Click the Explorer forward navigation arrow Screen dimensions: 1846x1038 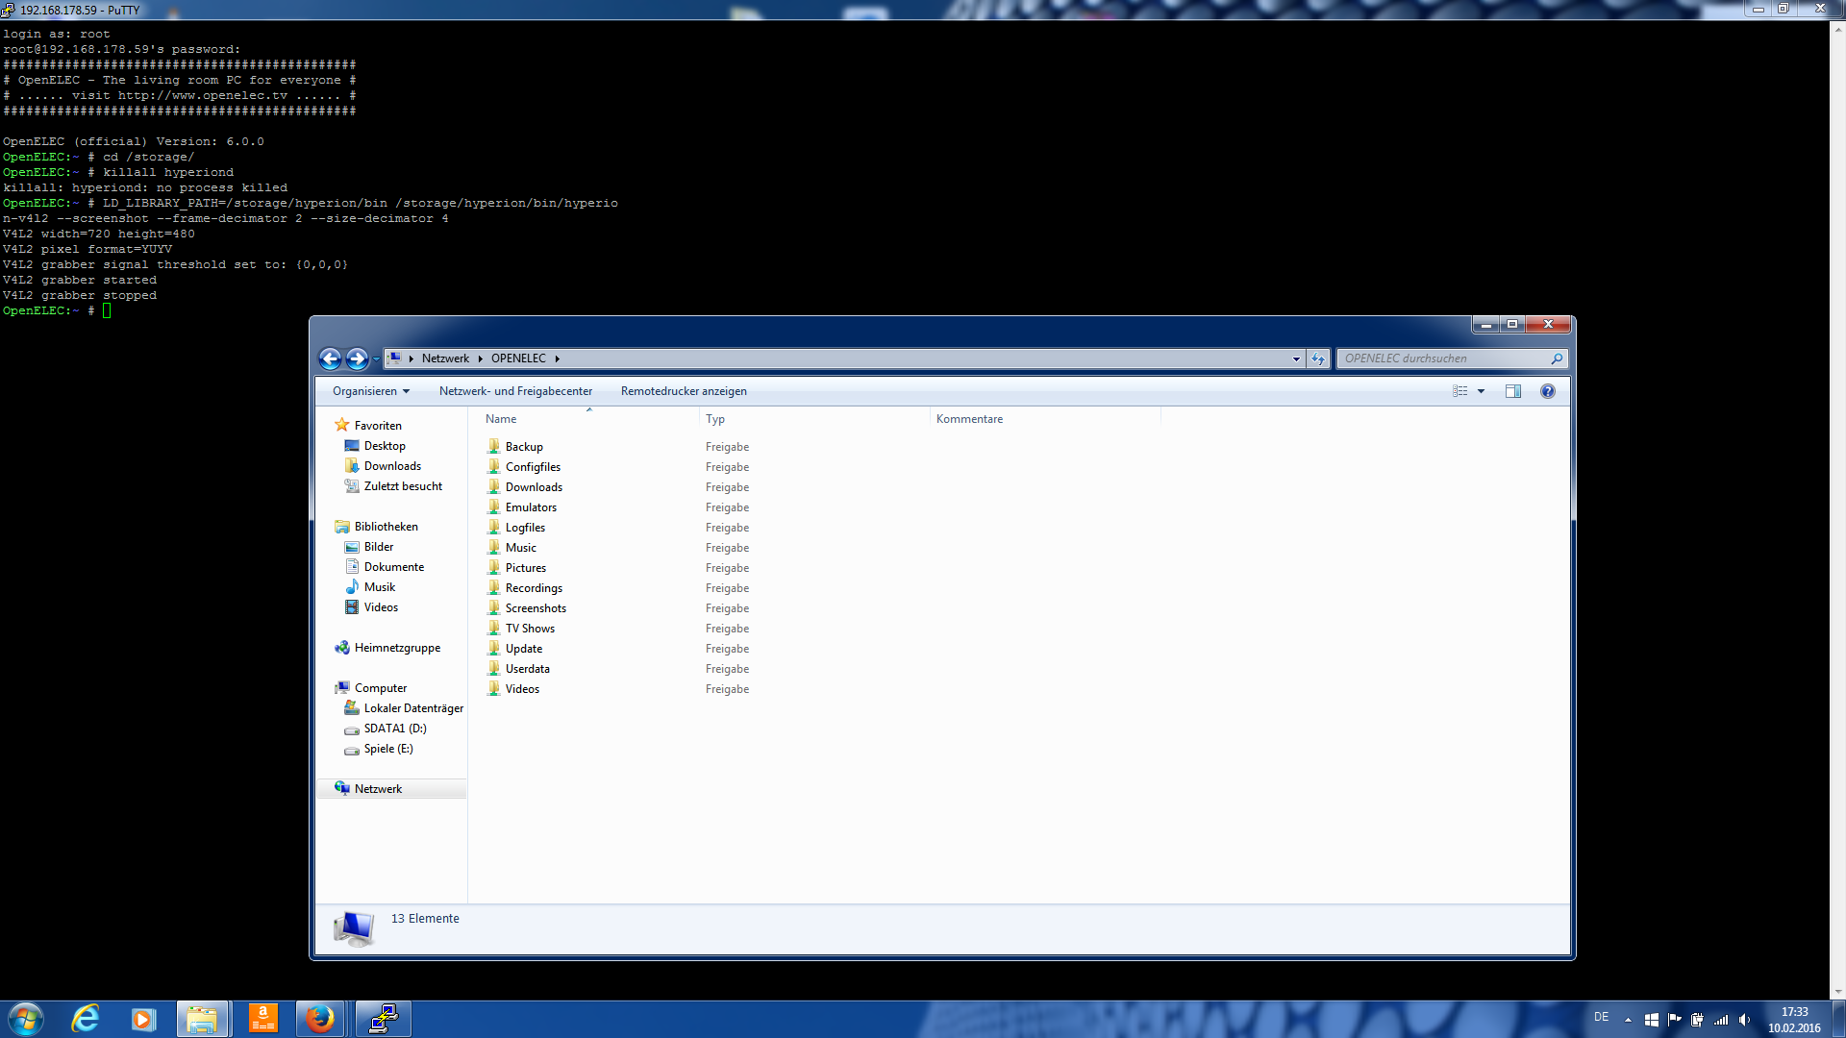(x=357, y=358)
